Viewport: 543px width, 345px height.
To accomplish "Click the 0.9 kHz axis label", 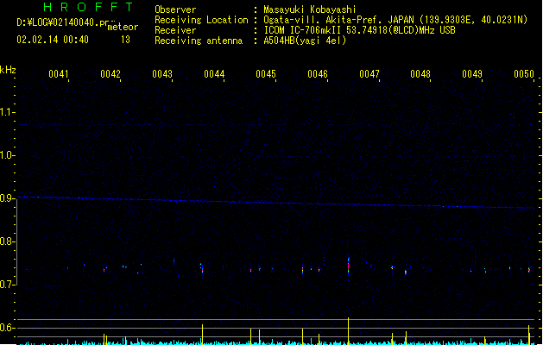I will tap(7, 198).
